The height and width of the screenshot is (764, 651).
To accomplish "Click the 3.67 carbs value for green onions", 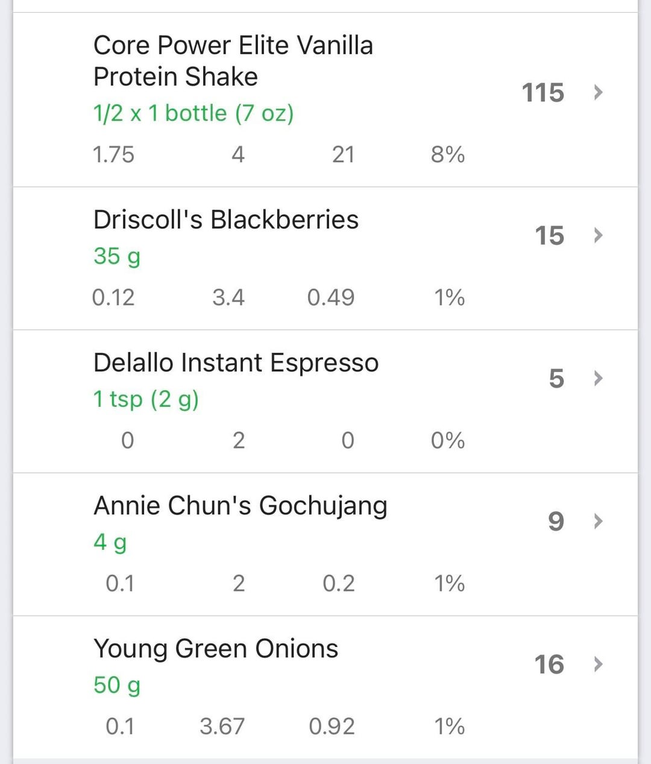I will 222,726.
